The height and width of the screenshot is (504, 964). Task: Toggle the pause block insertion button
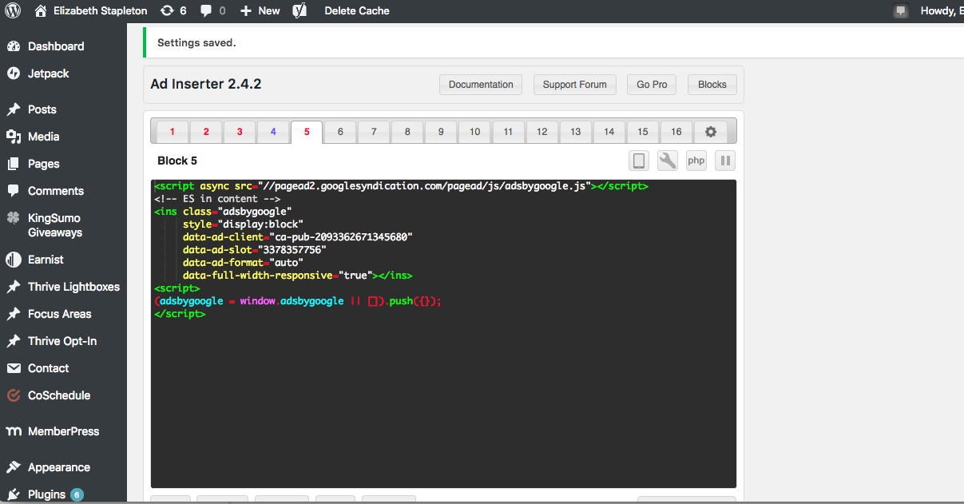point(725,161)
